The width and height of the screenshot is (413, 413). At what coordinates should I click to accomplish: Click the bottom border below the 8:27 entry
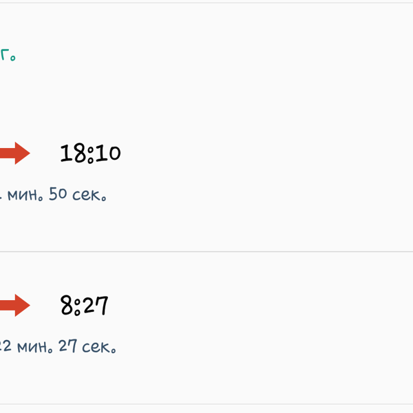[206, 404]
